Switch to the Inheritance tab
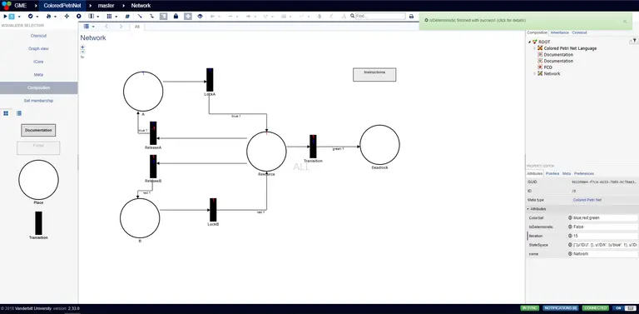639x314 pixels. tap(559, 32)
